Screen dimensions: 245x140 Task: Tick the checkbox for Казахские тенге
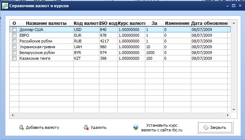14,58
